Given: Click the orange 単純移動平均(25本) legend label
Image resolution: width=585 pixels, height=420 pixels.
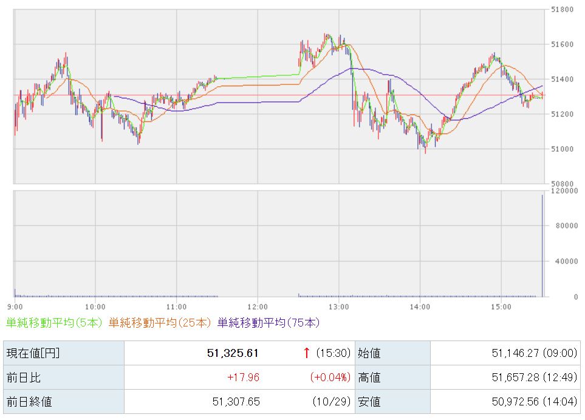Looking at the screenshot, I should (x=162, y=323).
